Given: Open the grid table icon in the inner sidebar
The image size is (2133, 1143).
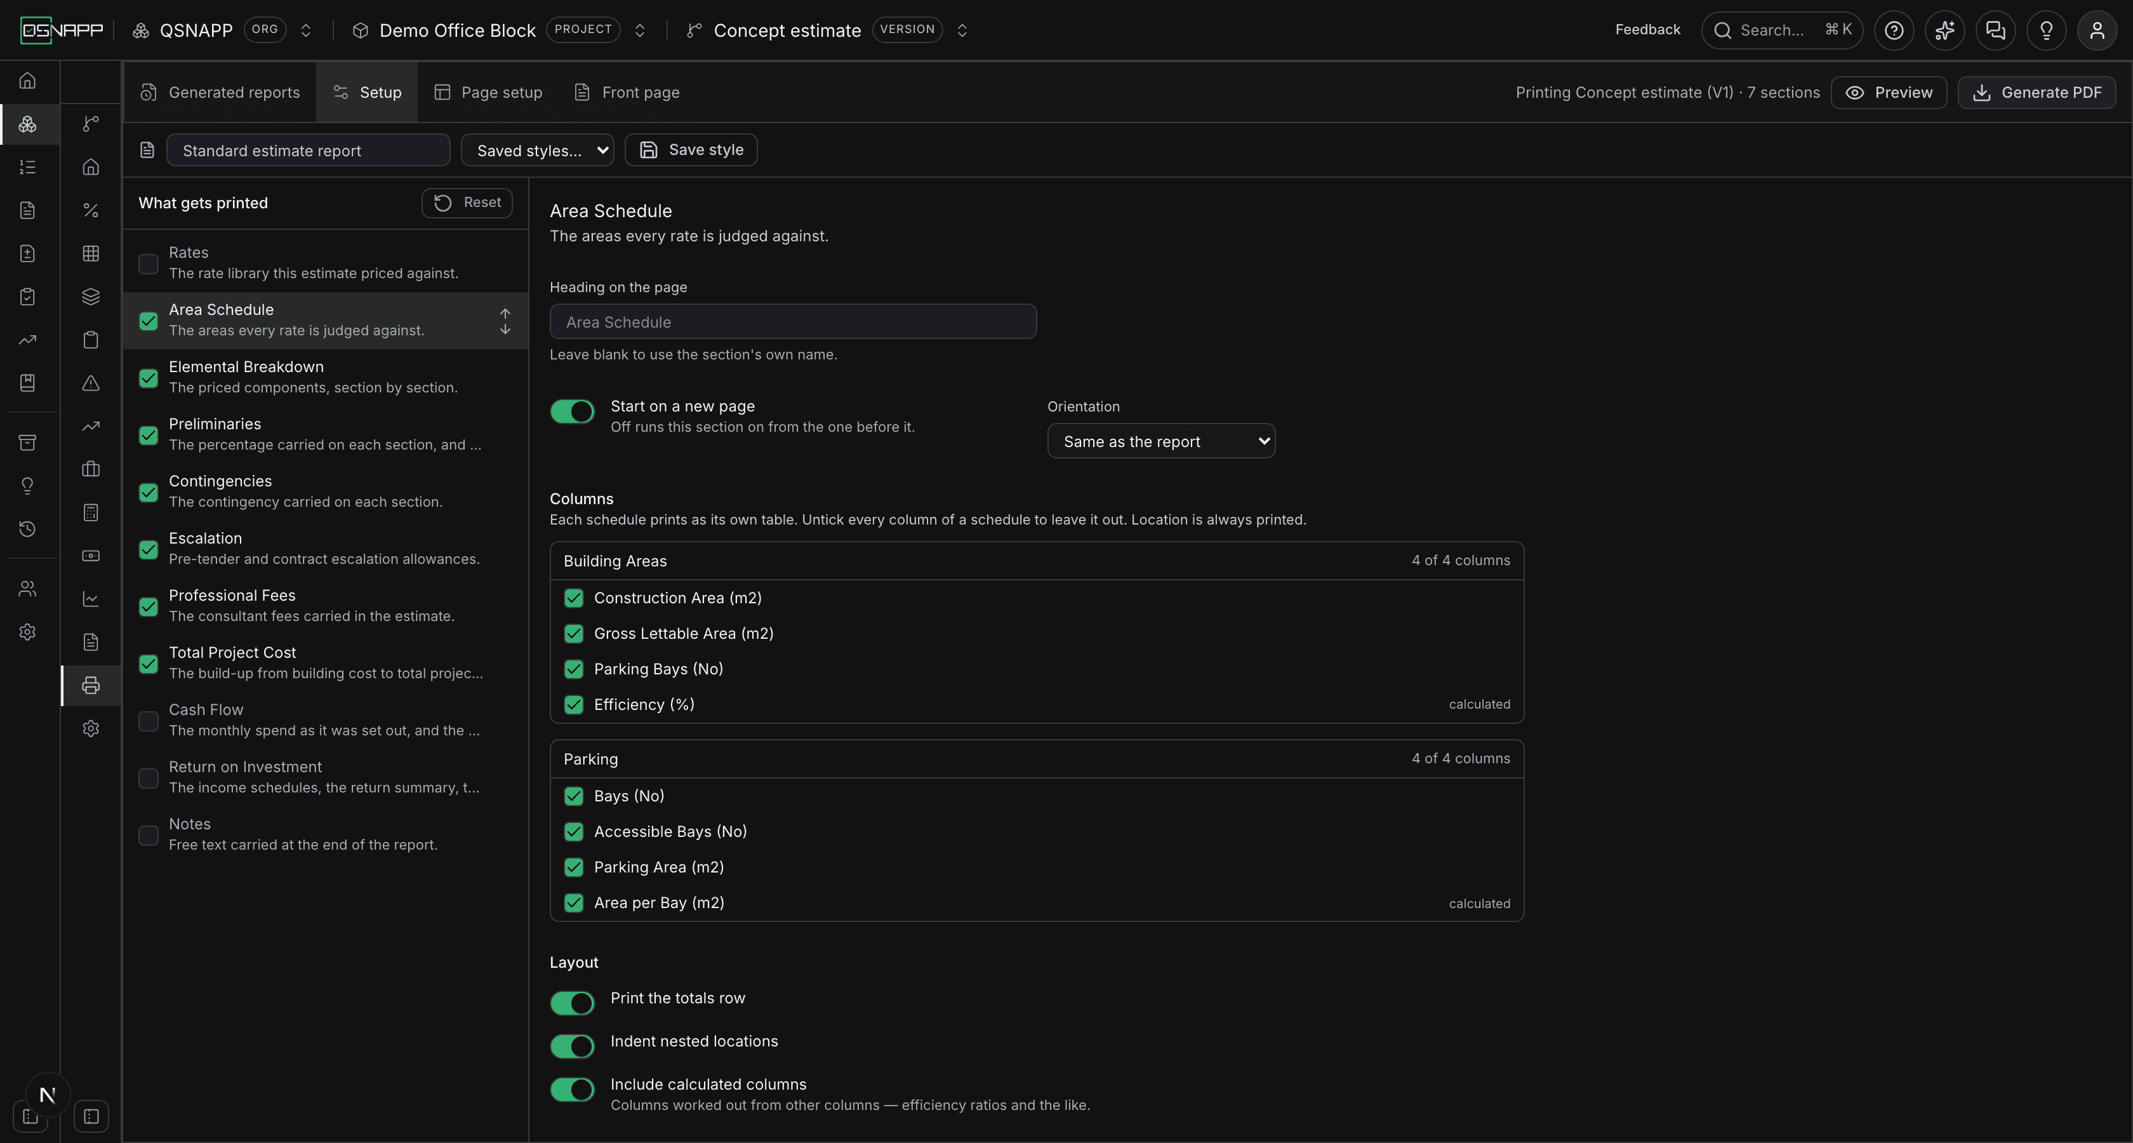Looking at the screenshot, I should click(x=91, y=253).
